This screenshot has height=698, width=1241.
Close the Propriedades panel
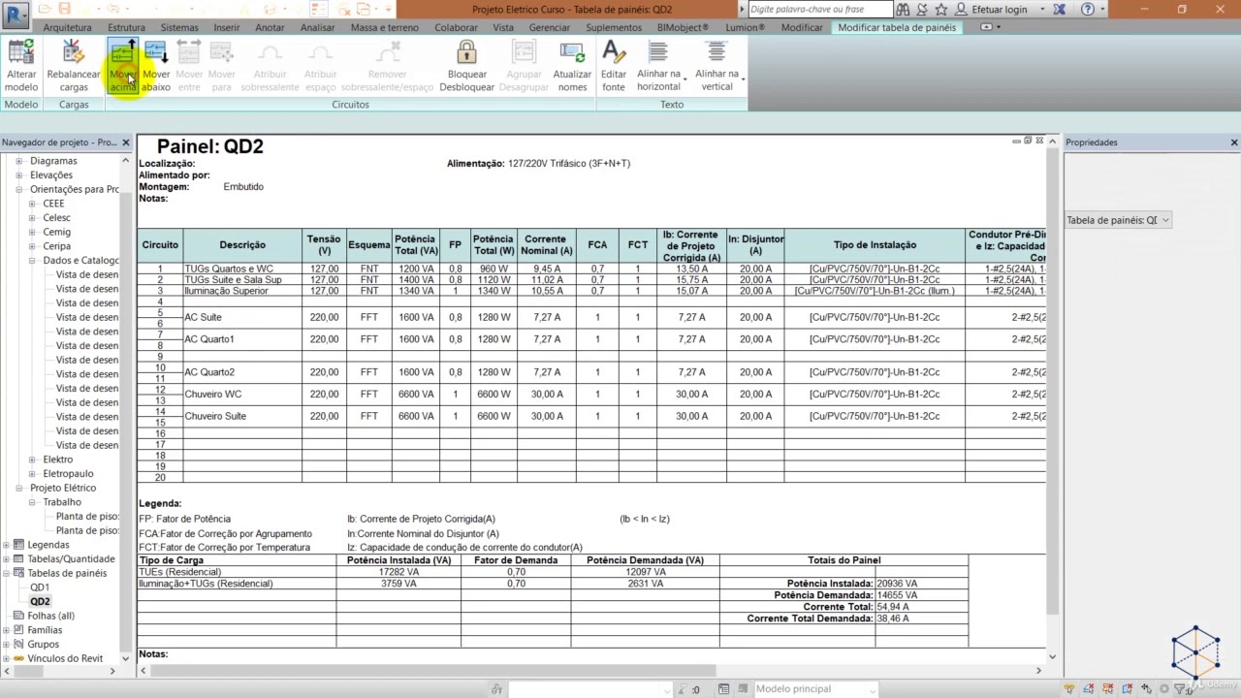pos(1233,143)
